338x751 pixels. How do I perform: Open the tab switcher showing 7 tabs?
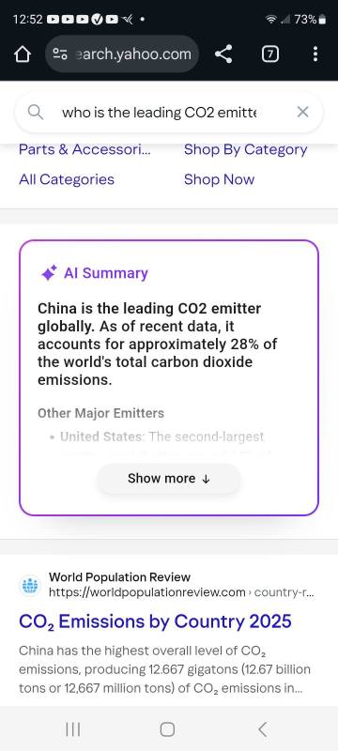pyautogui.click(x=270, y=54)
